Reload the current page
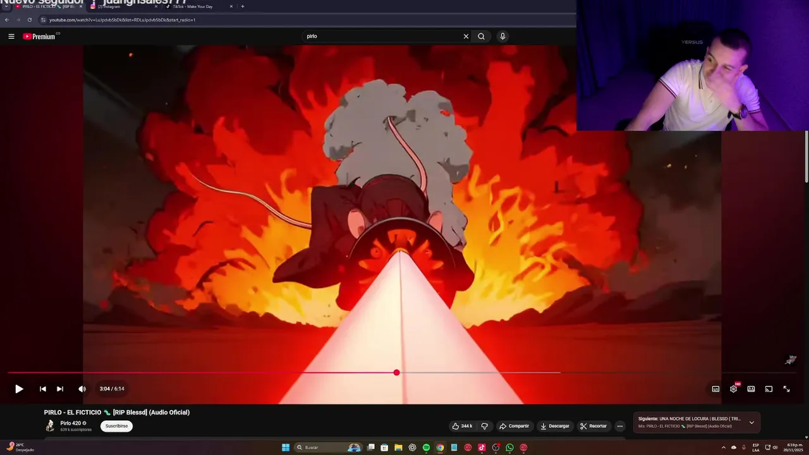This screenshot has width=809, height=455. tap(29, 20)
